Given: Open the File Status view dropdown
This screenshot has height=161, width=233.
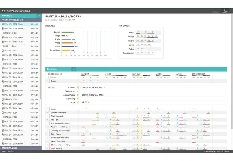Looking at the screenshot, I should click(73, 69).
